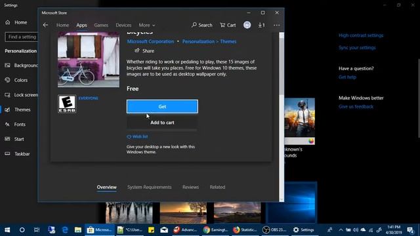Open Cortana circle on taskbar
The image size is (420, 236).
click(22, 230)
